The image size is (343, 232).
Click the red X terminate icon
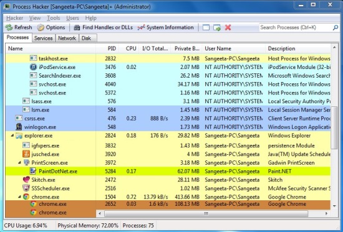(228, 27)
